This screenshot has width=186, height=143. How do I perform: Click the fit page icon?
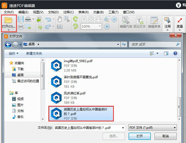91,19
